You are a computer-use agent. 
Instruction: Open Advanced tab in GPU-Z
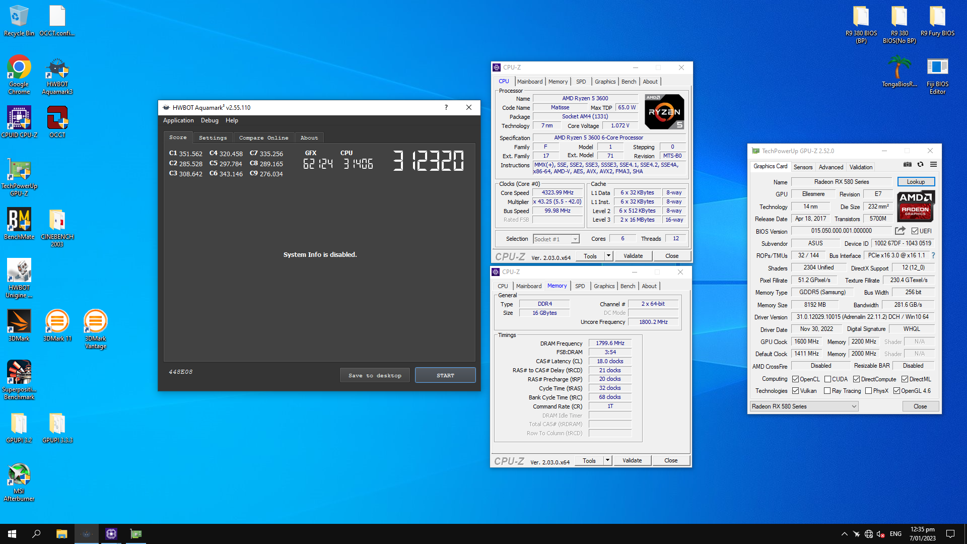pyautogui.click(x=831, y=167)
